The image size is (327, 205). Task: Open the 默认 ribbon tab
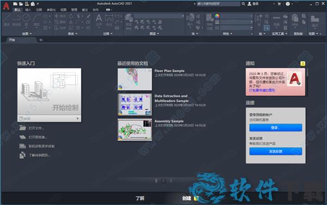point(17,10)
